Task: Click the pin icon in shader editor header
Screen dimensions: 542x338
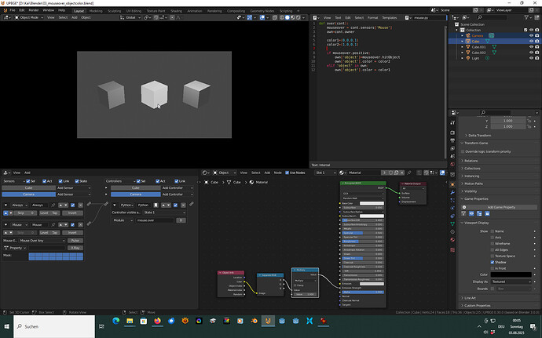Action: click(409, 173)
